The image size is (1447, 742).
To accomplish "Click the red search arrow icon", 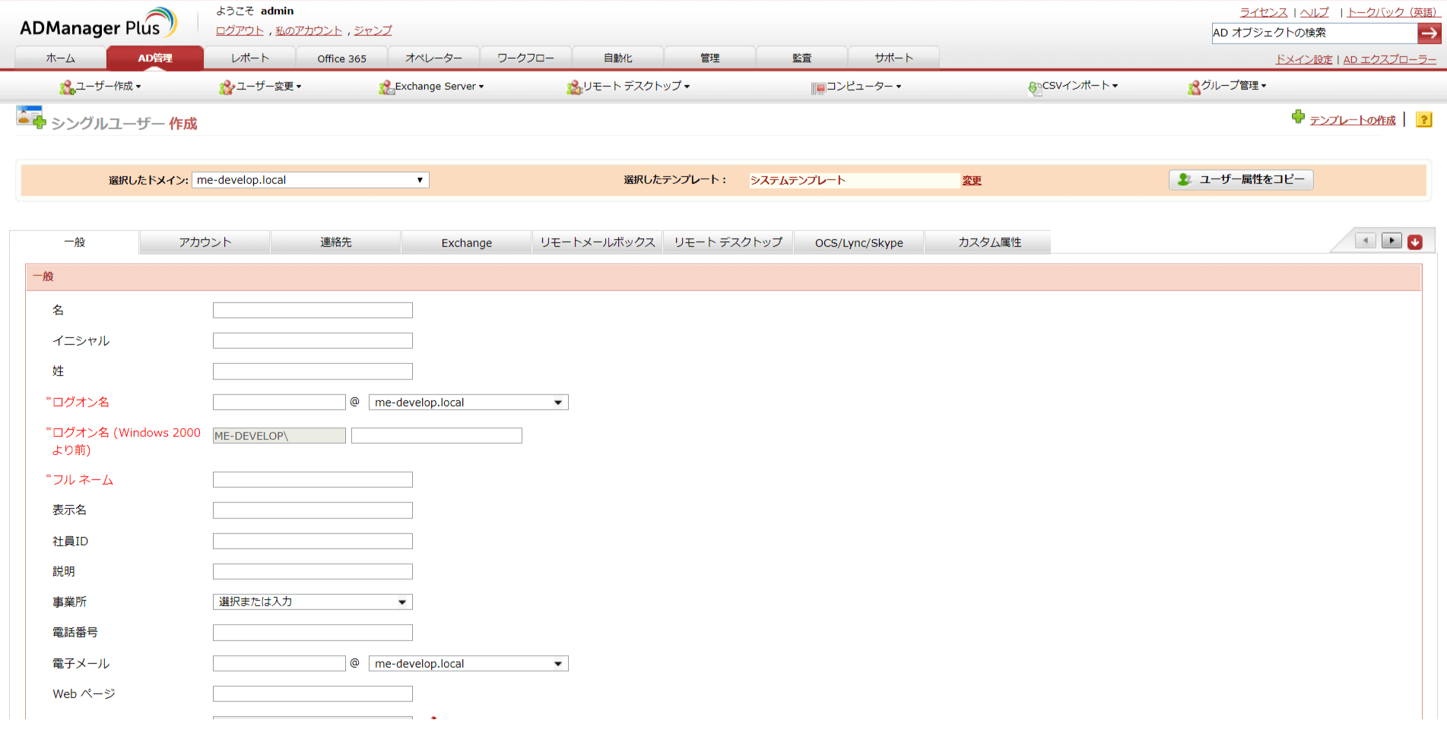I will pyautogui.click(x=1430, y=33).
